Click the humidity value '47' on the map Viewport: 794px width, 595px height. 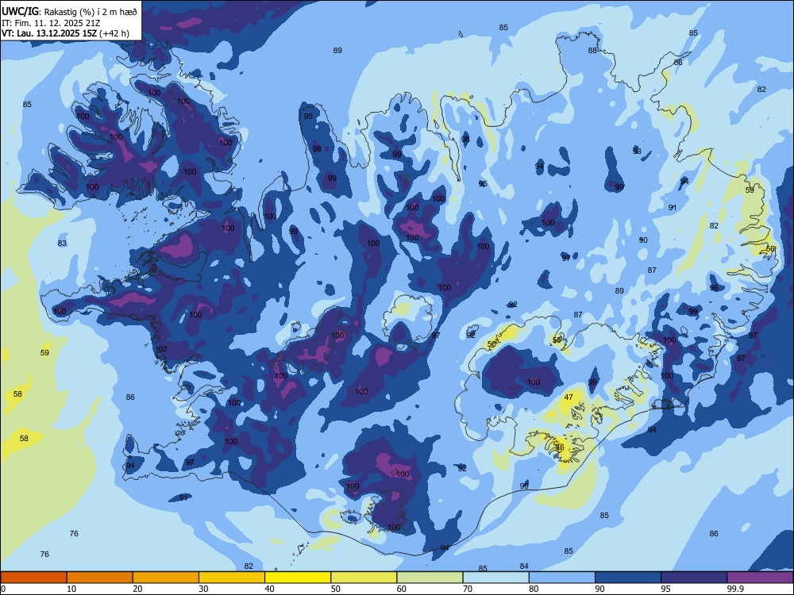coord(569,397)
